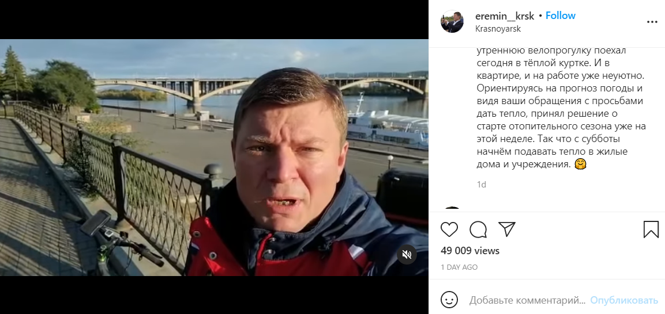Viewport: 665px width, 314px height.
Task: Unmute the video with the speaker icon
Action: tap(407, 254)
